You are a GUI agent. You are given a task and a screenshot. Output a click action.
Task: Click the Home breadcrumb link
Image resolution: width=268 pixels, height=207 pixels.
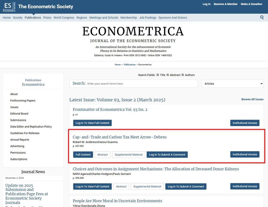pyautogui.click(x=118, y=65)
